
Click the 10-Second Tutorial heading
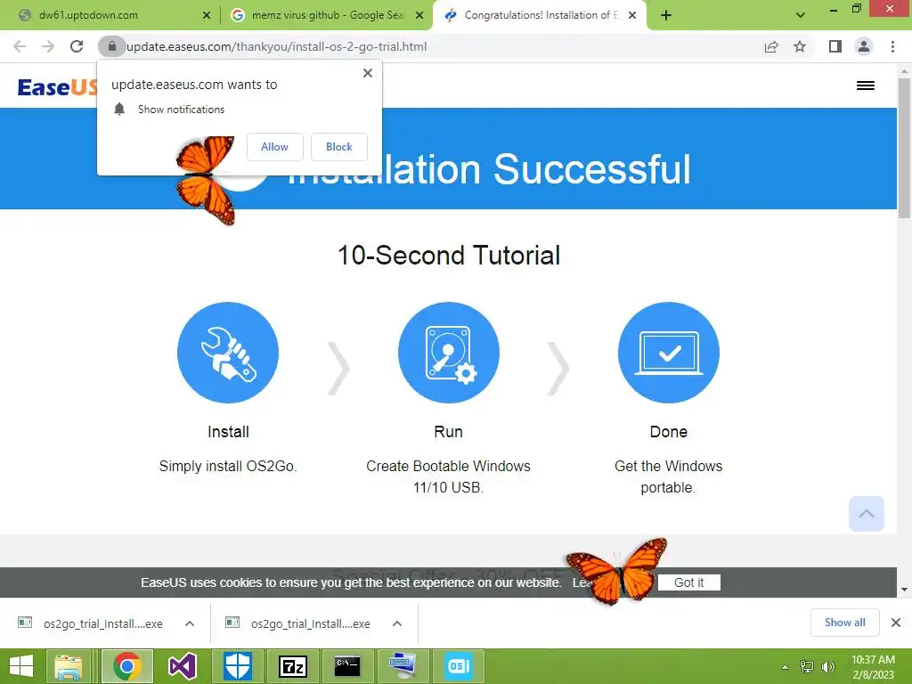(449, 255)
